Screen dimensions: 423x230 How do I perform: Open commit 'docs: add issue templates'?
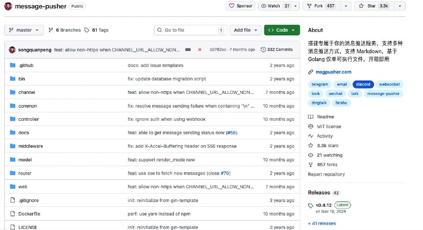[x=155, y=65]
